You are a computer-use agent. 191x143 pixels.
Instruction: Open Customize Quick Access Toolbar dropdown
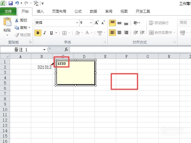pos(43,4)
